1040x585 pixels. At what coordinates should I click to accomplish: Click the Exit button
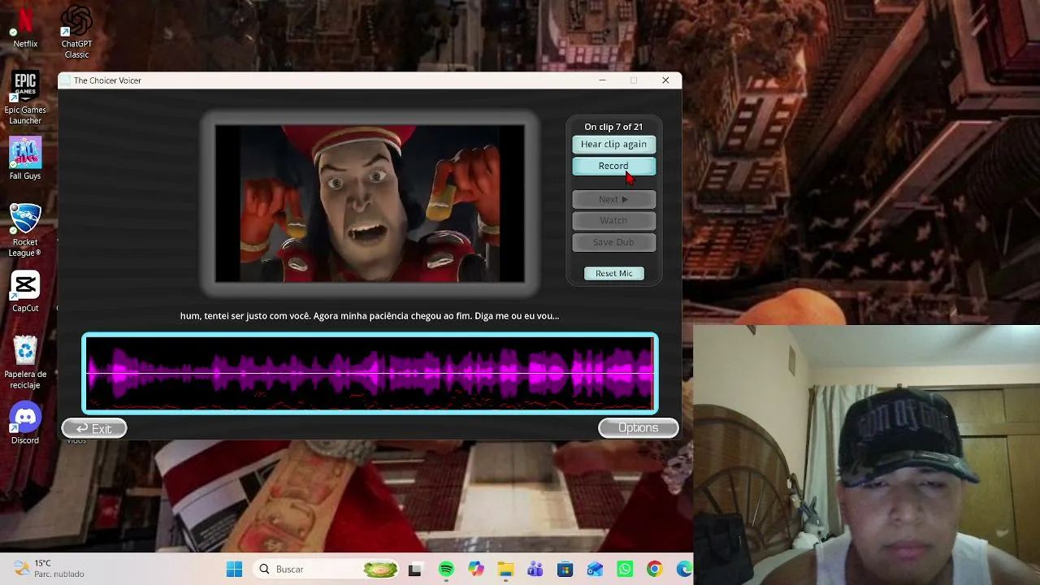[x=94, y=428]
